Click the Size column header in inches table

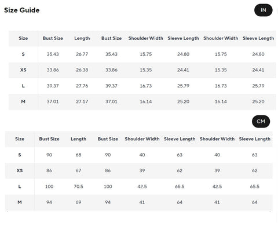(23, 38)
